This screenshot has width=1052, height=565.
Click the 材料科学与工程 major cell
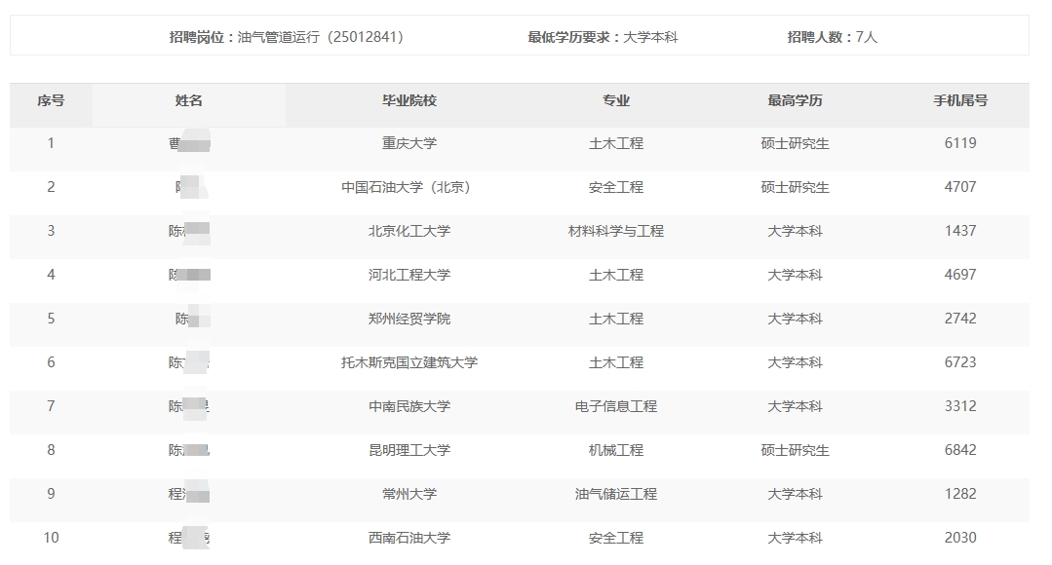[616, 231]
